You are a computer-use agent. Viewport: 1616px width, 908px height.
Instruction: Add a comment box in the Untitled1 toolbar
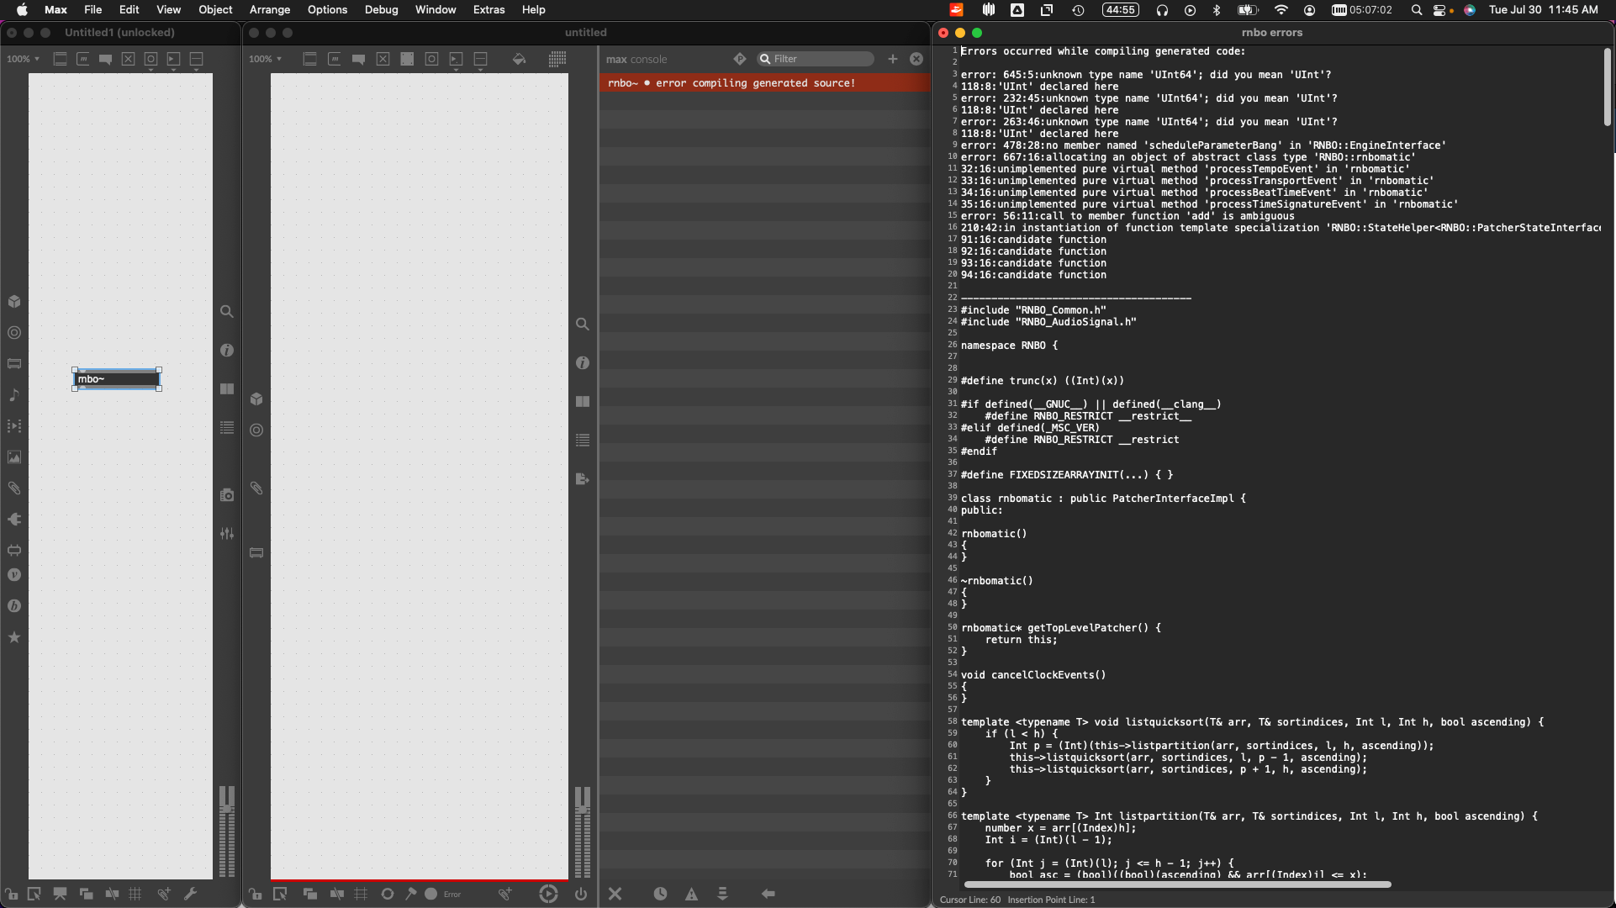click(x=105, y=59)
